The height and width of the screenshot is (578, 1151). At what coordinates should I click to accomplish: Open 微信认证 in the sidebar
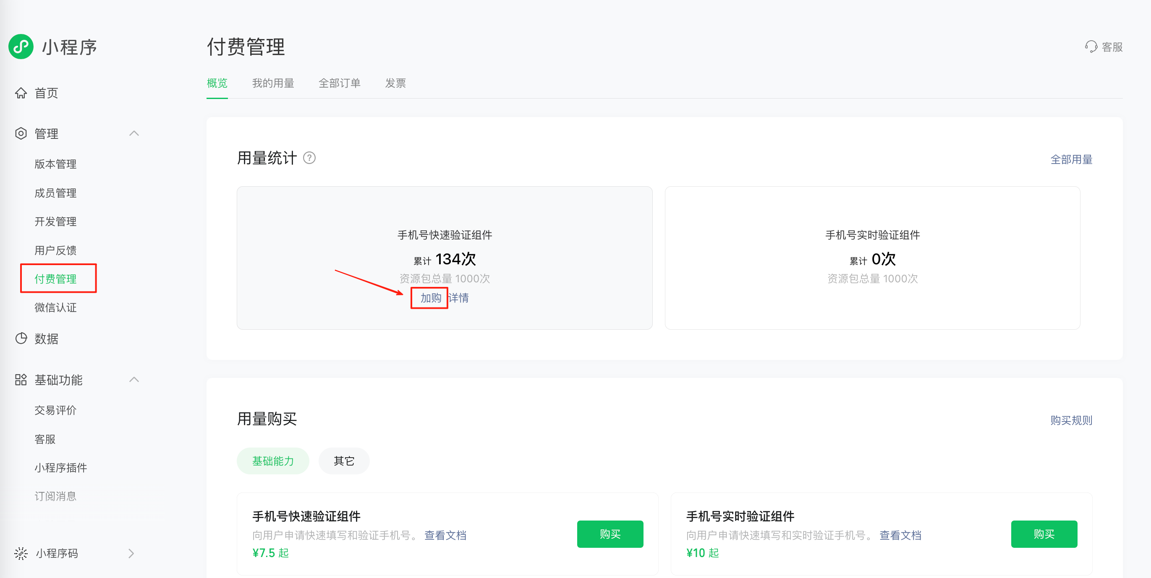click(55, 307)
